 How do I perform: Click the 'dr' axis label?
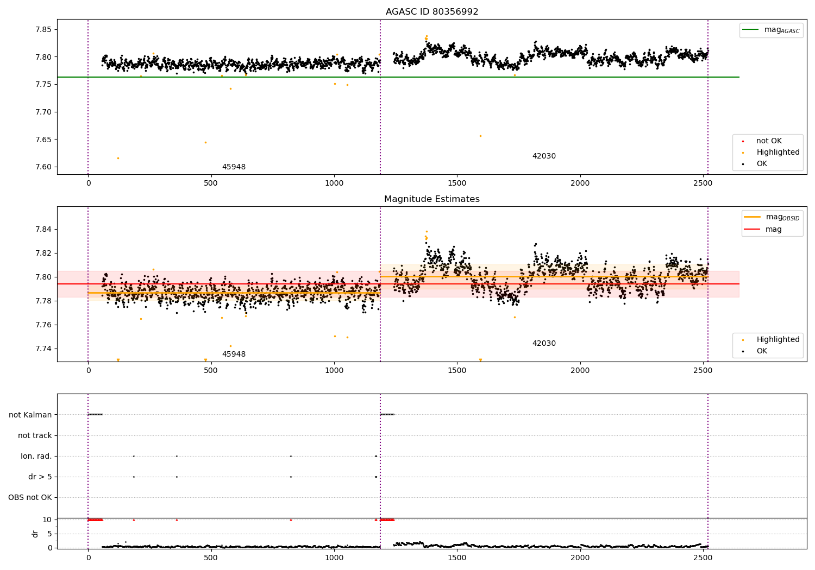(x=35, y=534)
